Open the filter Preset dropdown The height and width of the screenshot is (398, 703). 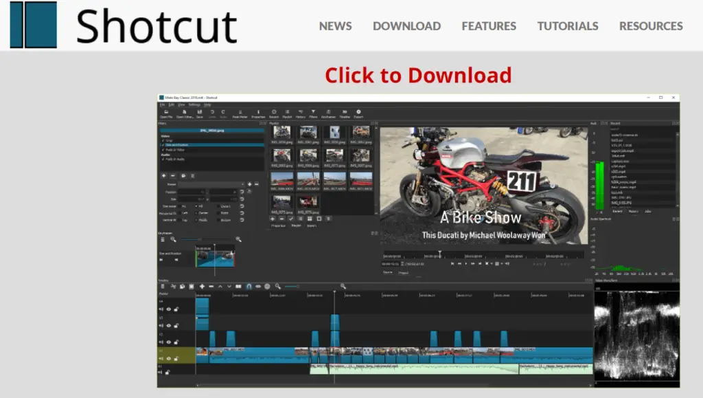[211, 184]
